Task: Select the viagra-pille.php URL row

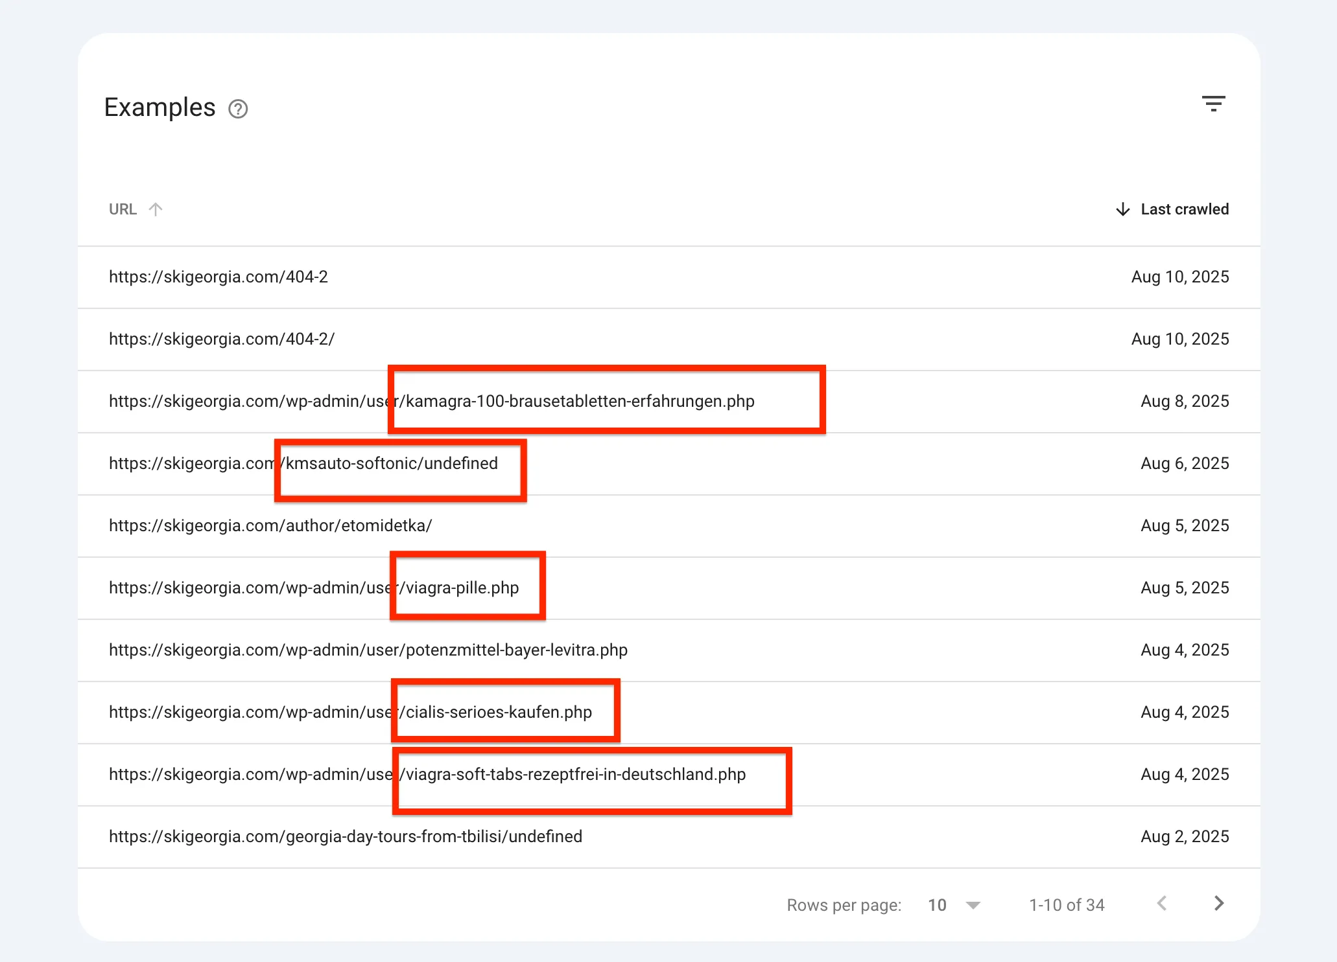Action: tap(314, 588)
